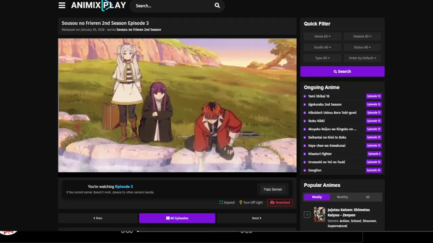Viewport: 433px width, 243px height.
Task: Open Seihantai na Kimi to Boku
Action: coord(327,137)
